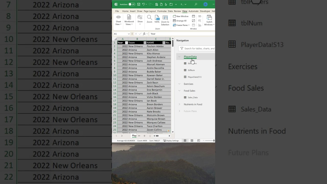The image size is (327, 184).
Task: Click the Split window icon
Action: [x=193, y=16]
